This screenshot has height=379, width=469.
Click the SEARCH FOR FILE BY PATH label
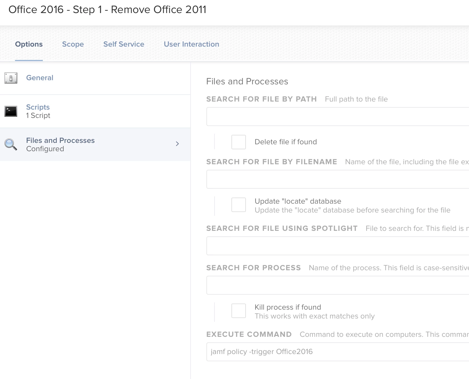coord(261,99)
